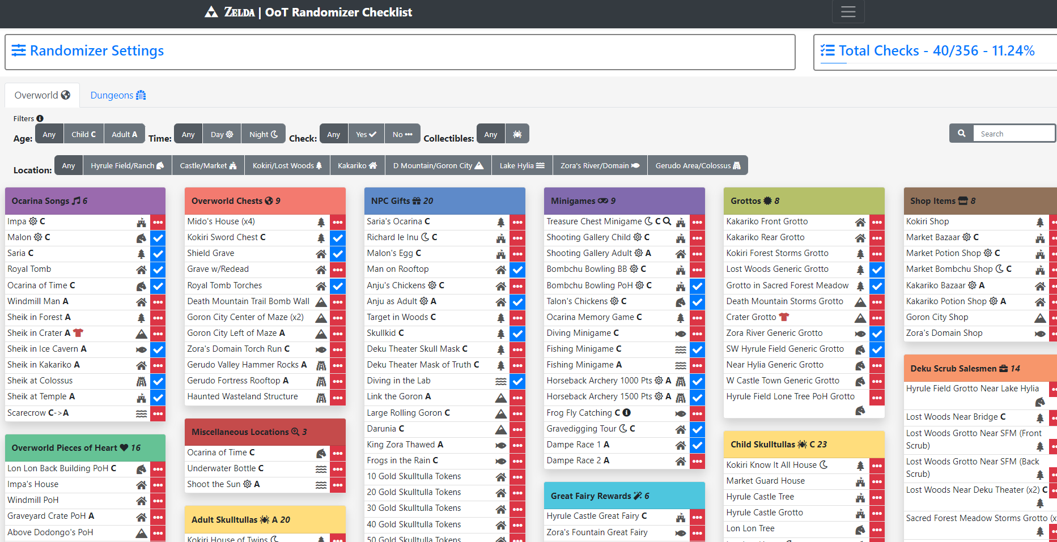Viewport: 1057px width, 542px height.
Task: Expand the Randomizer Settings panel
Action: click(x=96, y=51)
